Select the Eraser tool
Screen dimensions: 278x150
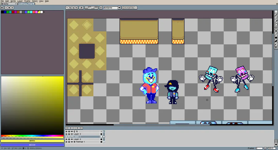tap(276, 18)
